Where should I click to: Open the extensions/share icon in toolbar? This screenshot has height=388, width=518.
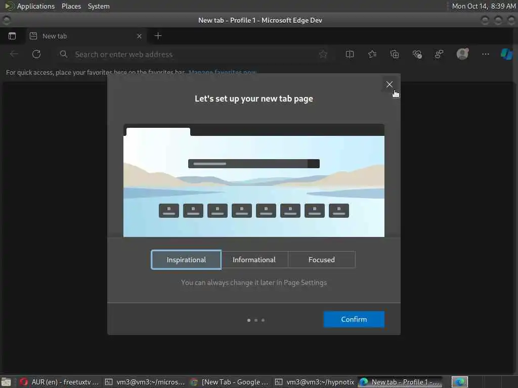coord(439,54)
